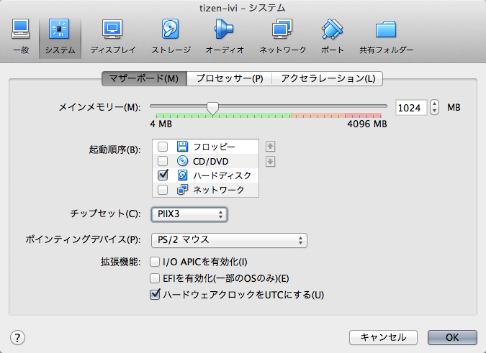486x353 pixels.
Task: Toggle ハードウェアクロックをUTCにする checkbox
Action: pyautogui.click(x=155, y=294)
